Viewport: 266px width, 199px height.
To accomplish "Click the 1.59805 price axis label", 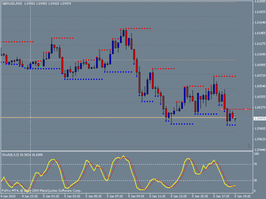I will [x=260, y=129].
